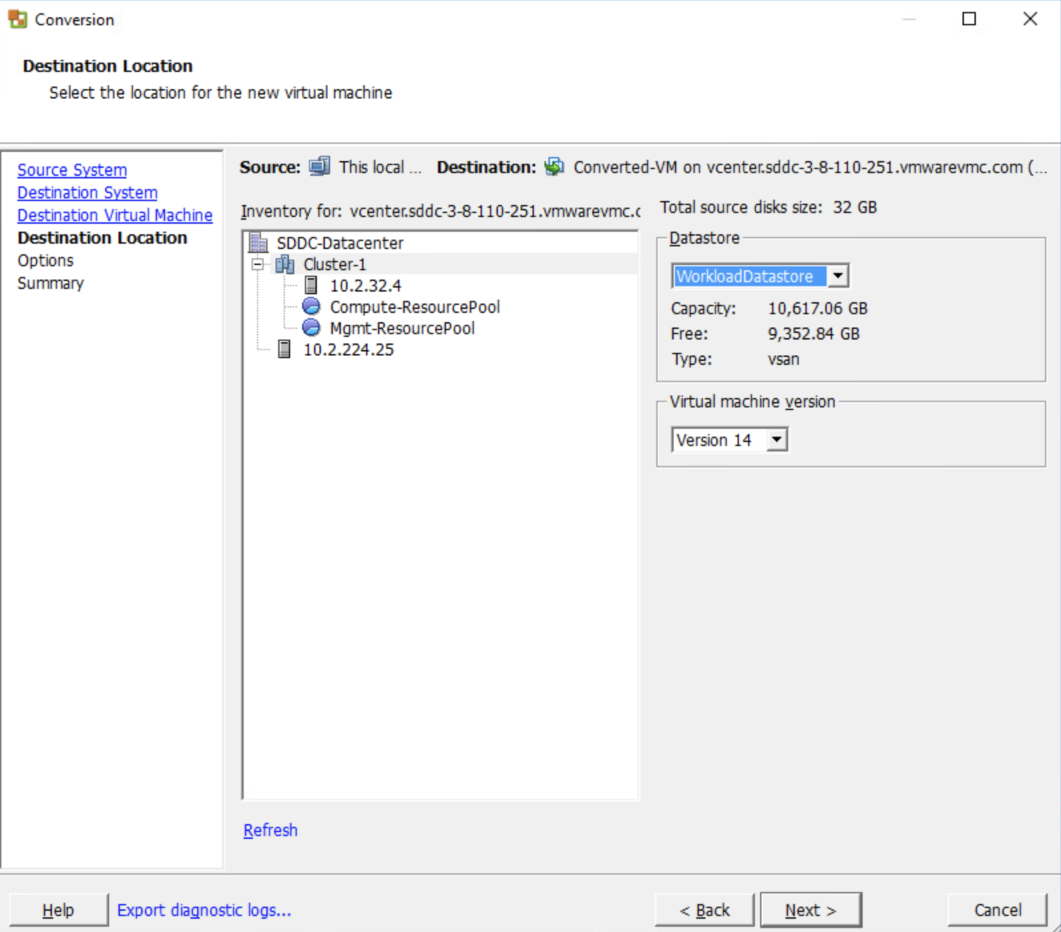Open Export diagnostic logs link

pyautogui.click(x=204, y=910)
